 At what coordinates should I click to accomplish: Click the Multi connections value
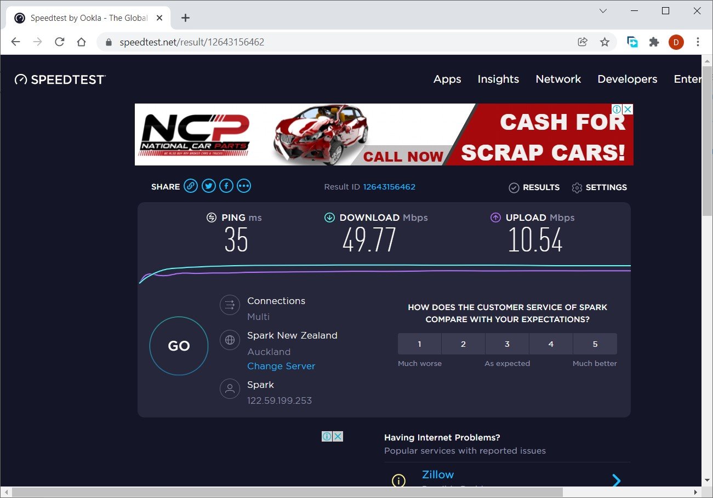258,317
